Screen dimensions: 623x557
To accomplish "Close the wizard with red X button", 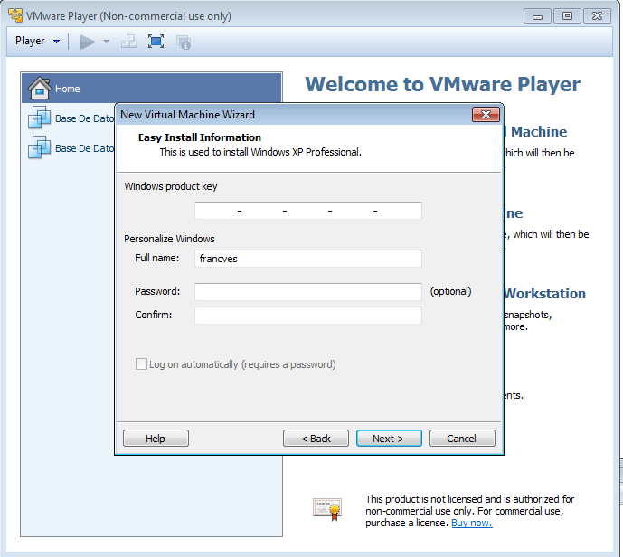I will 486,115.
